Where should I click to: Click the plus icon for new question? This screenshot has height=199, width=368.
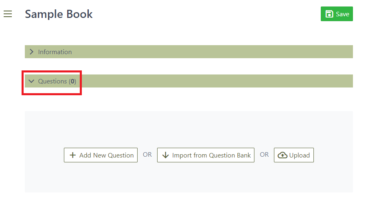point(73,155)
